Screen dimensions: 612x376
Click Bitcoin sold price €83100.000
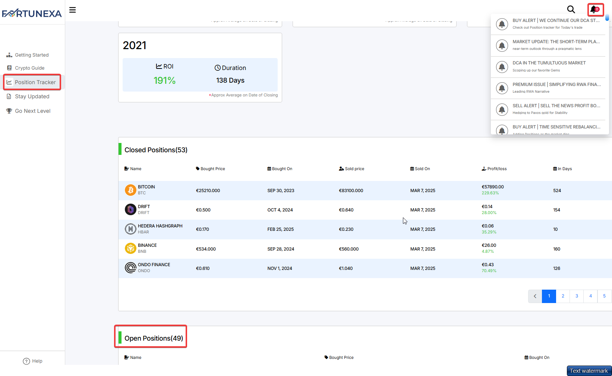tap(351, 191)
